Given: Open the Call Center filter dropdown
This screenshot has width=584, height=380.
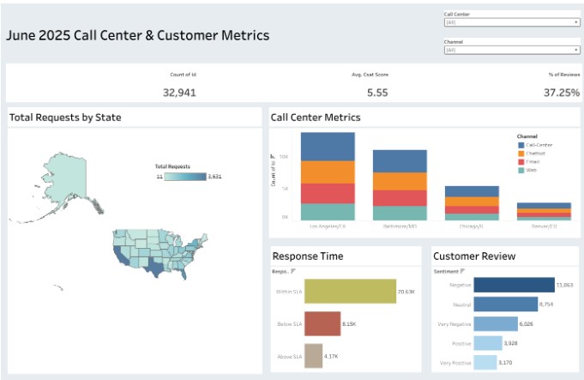Looking at the screenshot, I should pos(511,23).
